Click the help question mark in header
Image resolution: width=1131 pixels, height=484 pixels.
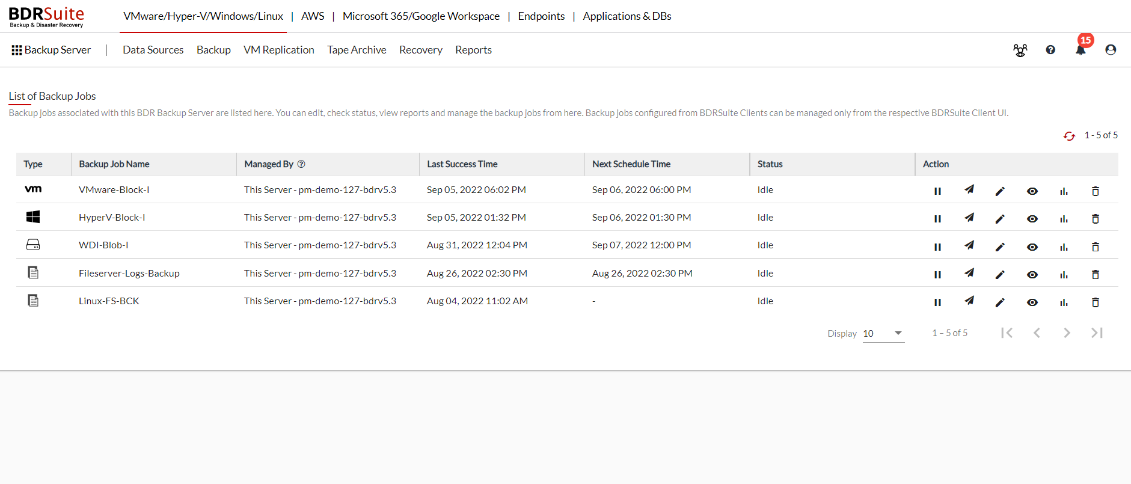pyautogui.click(x=1050, y=50)
